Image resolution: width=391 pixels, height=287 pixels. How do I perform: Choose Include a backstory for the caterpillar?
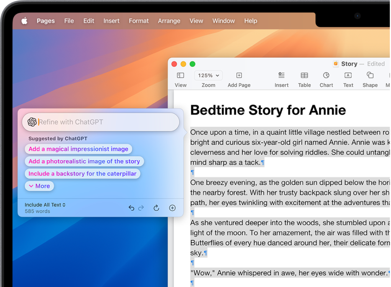tap(82, 174)
